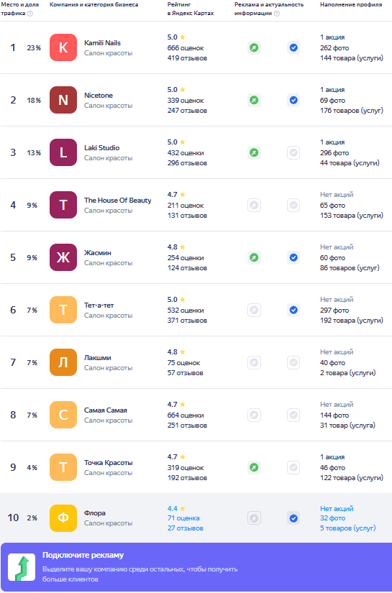Click the green arrow icon in the ad banner
The height and width of the screenshot is (593, 392).
coord(22,567)
